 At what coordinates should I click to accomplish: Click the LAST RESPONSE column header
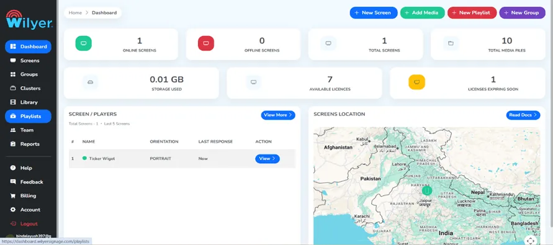click(215, 141)
